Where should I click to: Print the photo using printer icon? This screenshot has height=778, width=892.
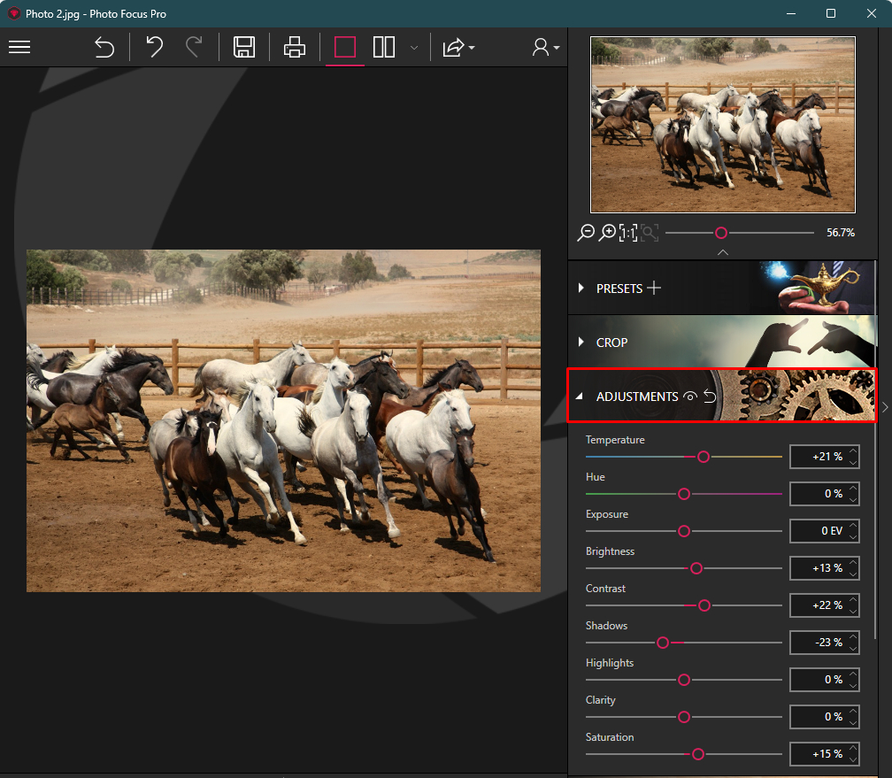pyautogui.click(x=294, y=47)
